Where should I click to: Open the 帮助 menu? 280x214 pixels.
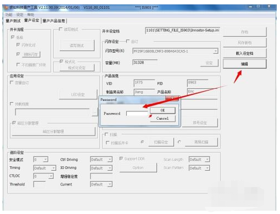[x=31, y=15]
